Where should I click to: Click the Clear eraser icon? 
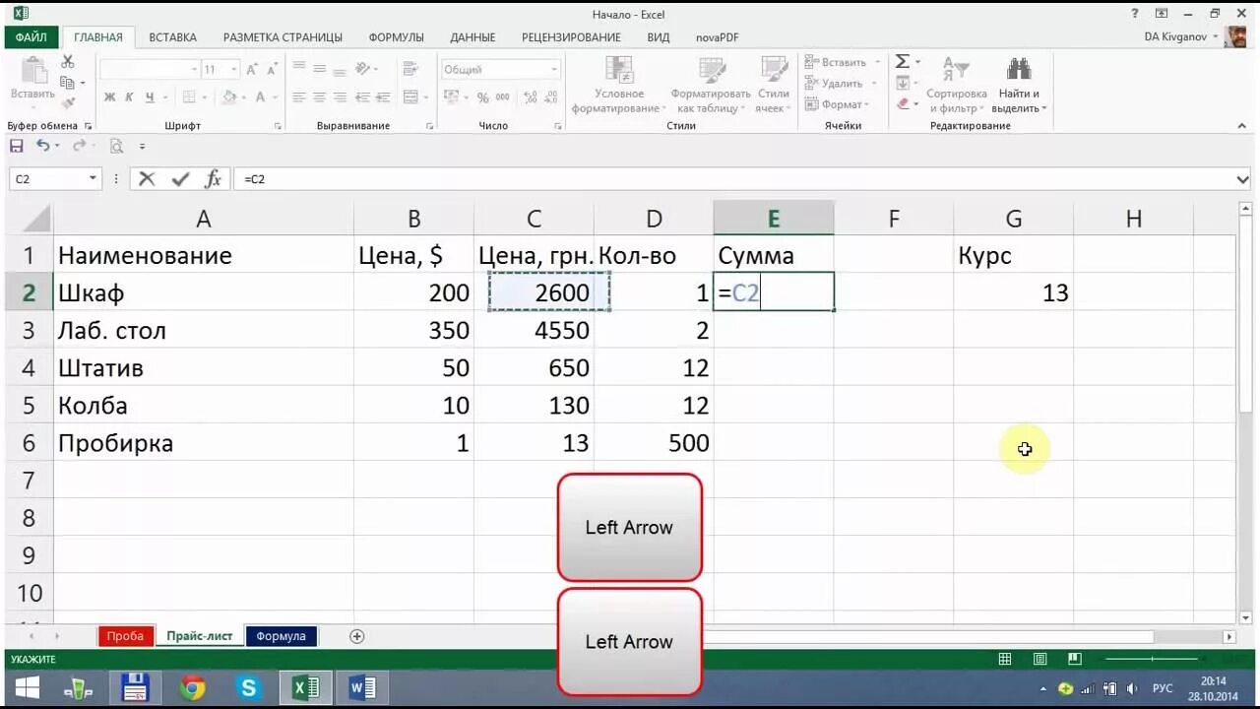click(902, 103)
